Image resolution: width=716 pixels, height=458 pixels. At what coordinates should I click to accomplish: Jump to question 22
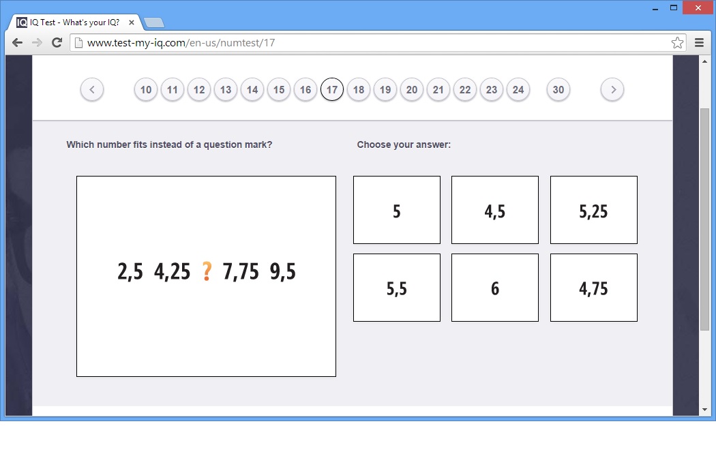pos(465,89)
